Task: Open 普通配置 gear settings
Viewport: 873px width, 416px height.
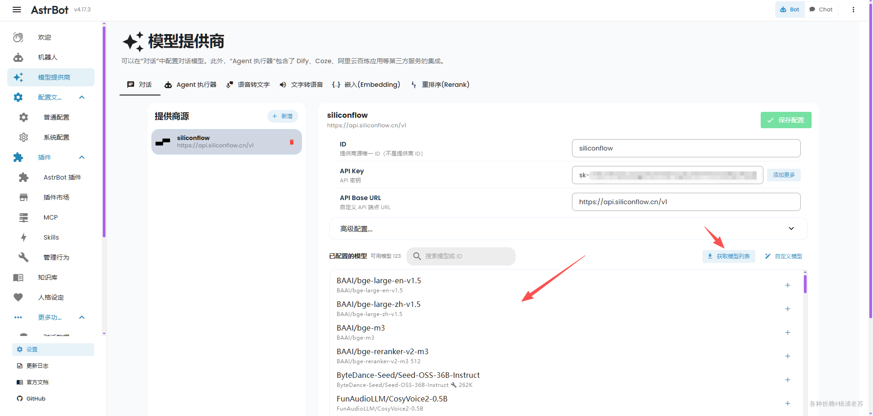Action: 51,117
